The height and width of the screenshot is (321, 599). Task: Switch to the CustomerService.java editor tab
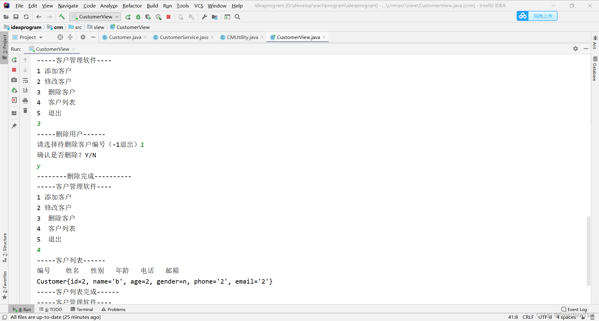point(184,37)
